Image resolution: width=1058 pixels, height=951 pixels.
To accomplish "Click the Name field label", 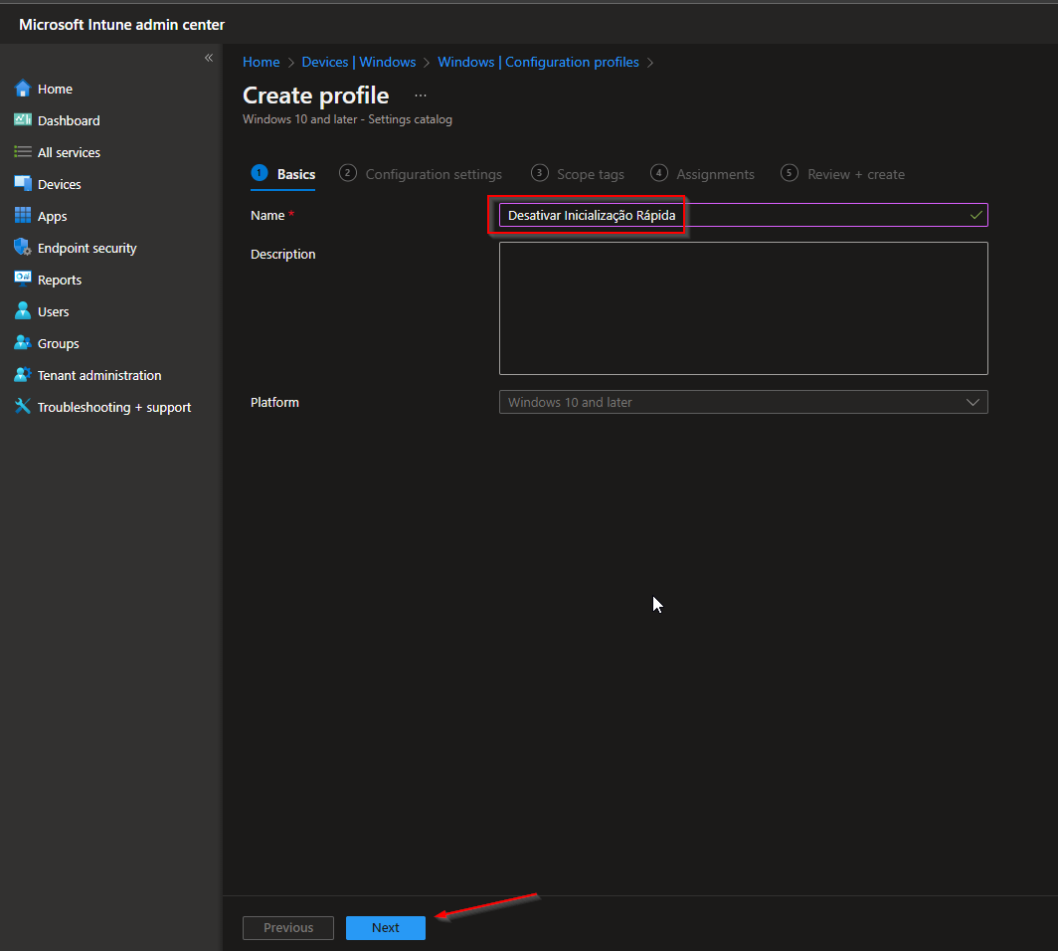I will coord(267,215).
